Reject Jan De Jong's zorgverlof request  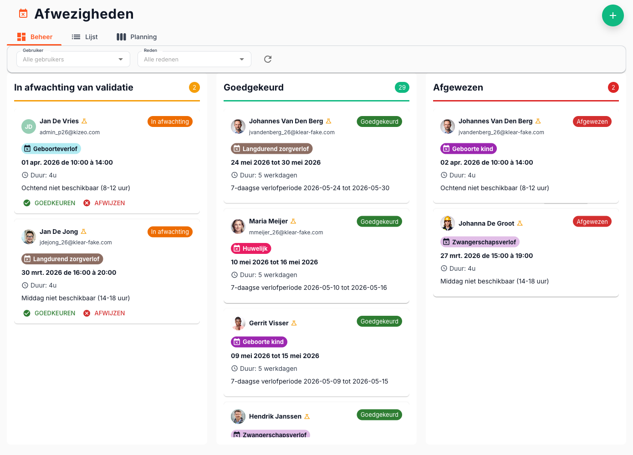[104, 313]
